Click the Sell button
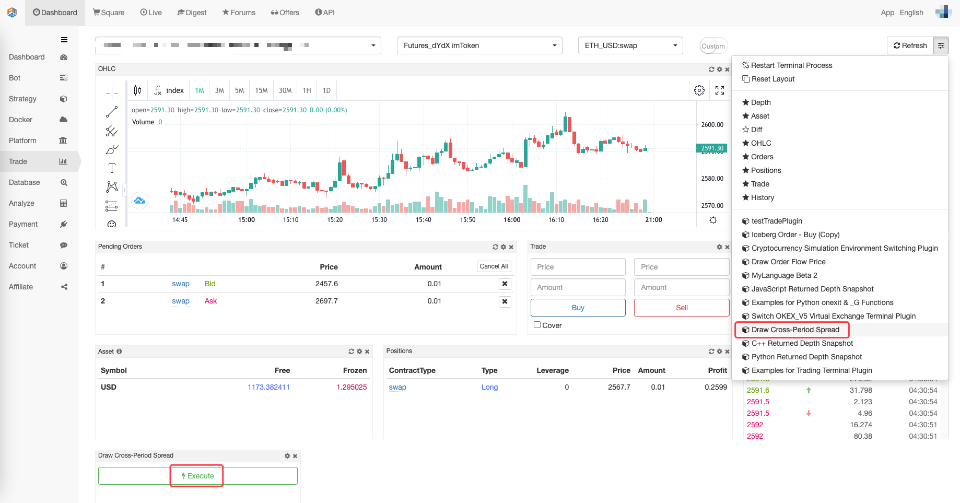This screenshot has width=960, height=503. (x=682, y=308)
